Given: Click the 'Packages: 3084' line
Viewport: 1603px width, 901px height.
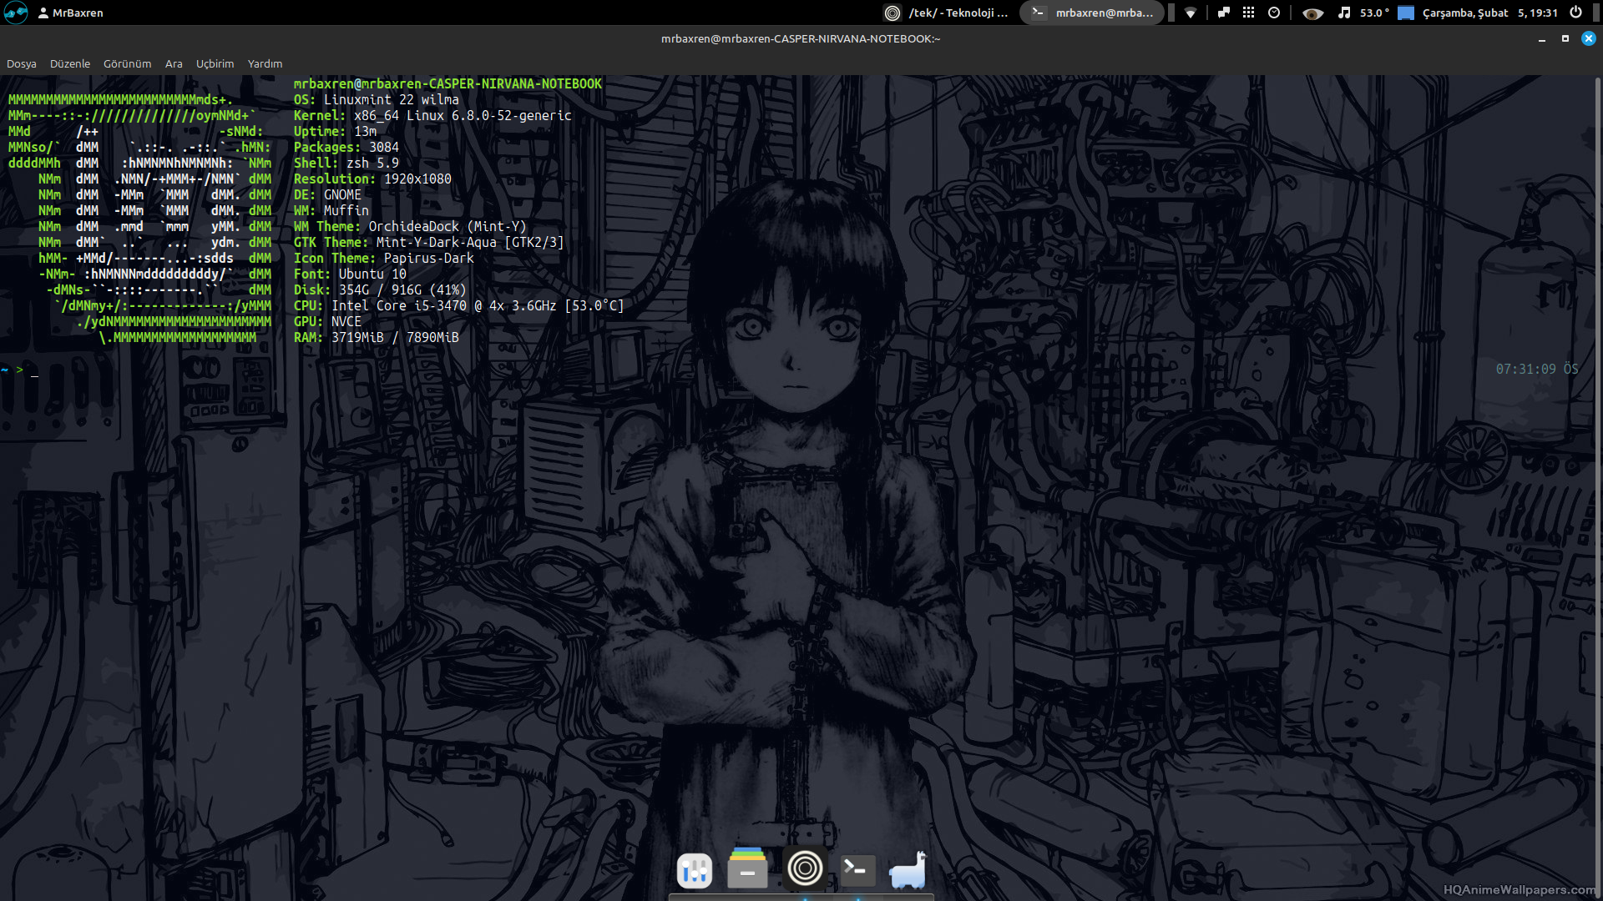Looking at the screenshot, I should (x=346, y=147).
